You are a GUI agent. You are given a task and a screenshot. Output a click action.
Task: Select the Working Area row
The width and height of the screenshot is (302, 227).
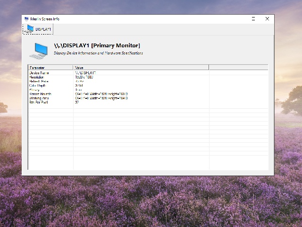pos(148,98)
